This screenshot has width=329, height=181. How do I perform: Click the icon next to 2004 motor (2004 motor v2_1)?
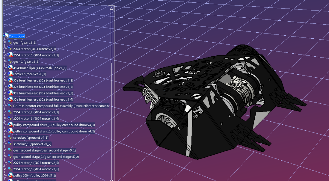coord(10,49)
